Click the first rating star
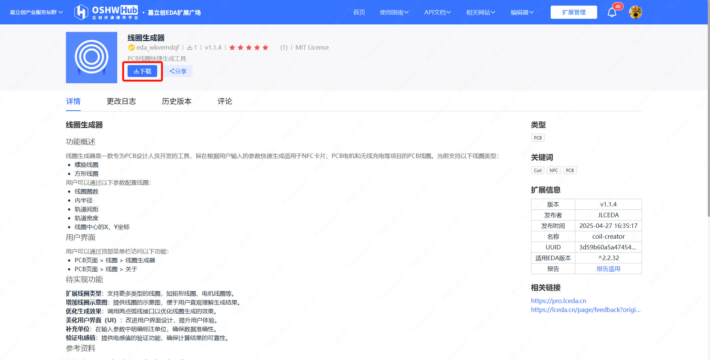Image resolution: width=710 pixels, height=360 pixels. point(232,47)
